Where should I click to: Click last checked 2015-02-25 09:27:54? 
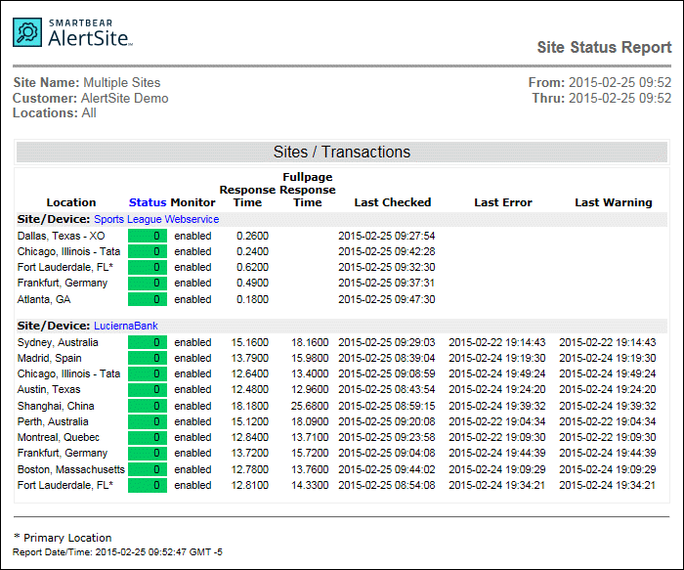387,237
